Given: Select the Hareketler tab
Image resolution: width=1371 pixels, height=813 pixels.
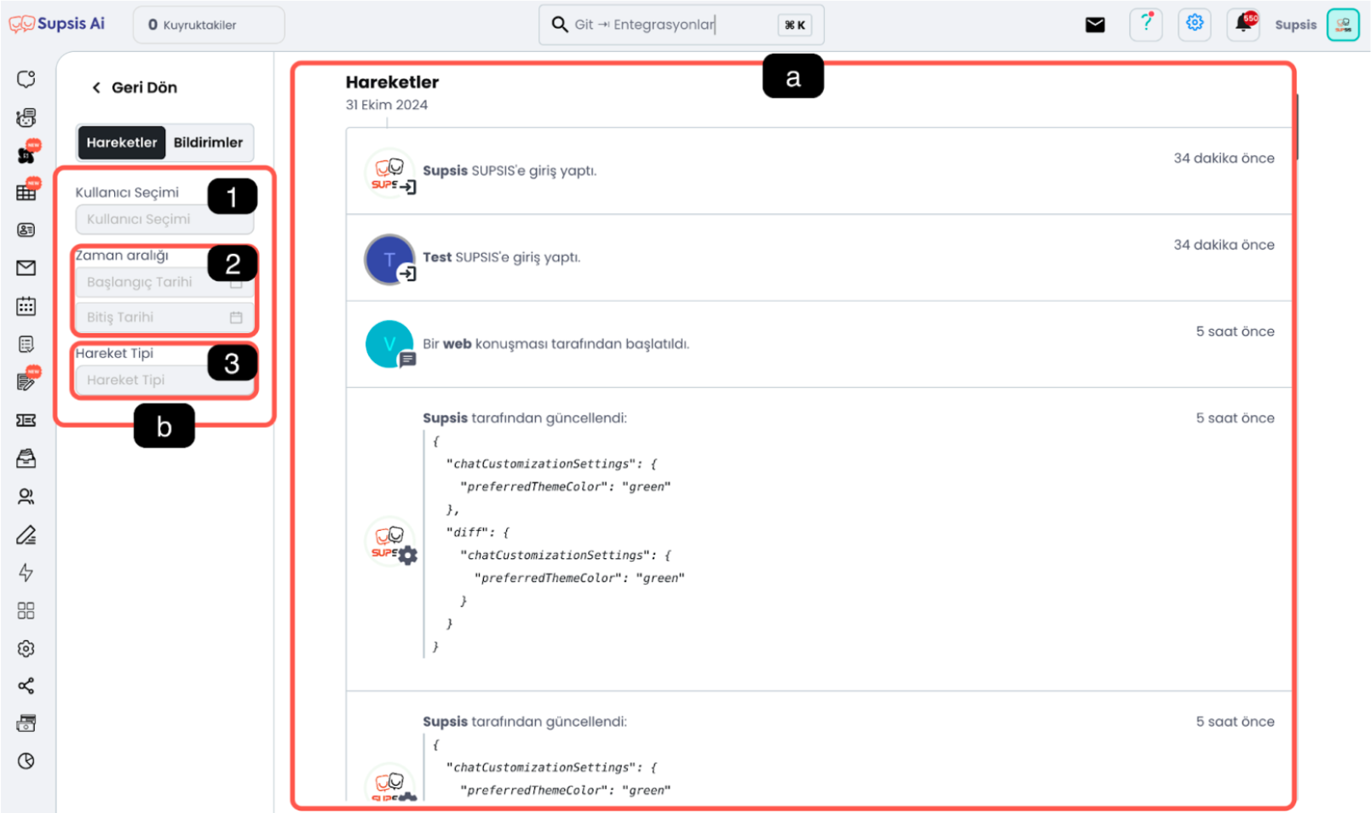Looking at the screenshot, I should tap(122, 142).
